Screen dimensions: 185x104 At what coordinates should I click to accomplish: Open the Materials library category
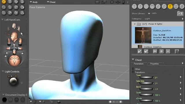(x=182, y=6)
